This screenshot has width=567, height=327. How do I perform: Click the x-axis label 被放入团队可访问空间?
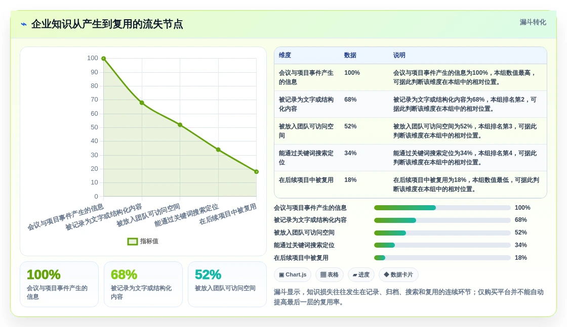(148, 215)
